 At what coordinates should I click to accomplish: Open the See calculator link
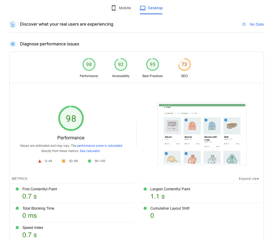point(90,151)
